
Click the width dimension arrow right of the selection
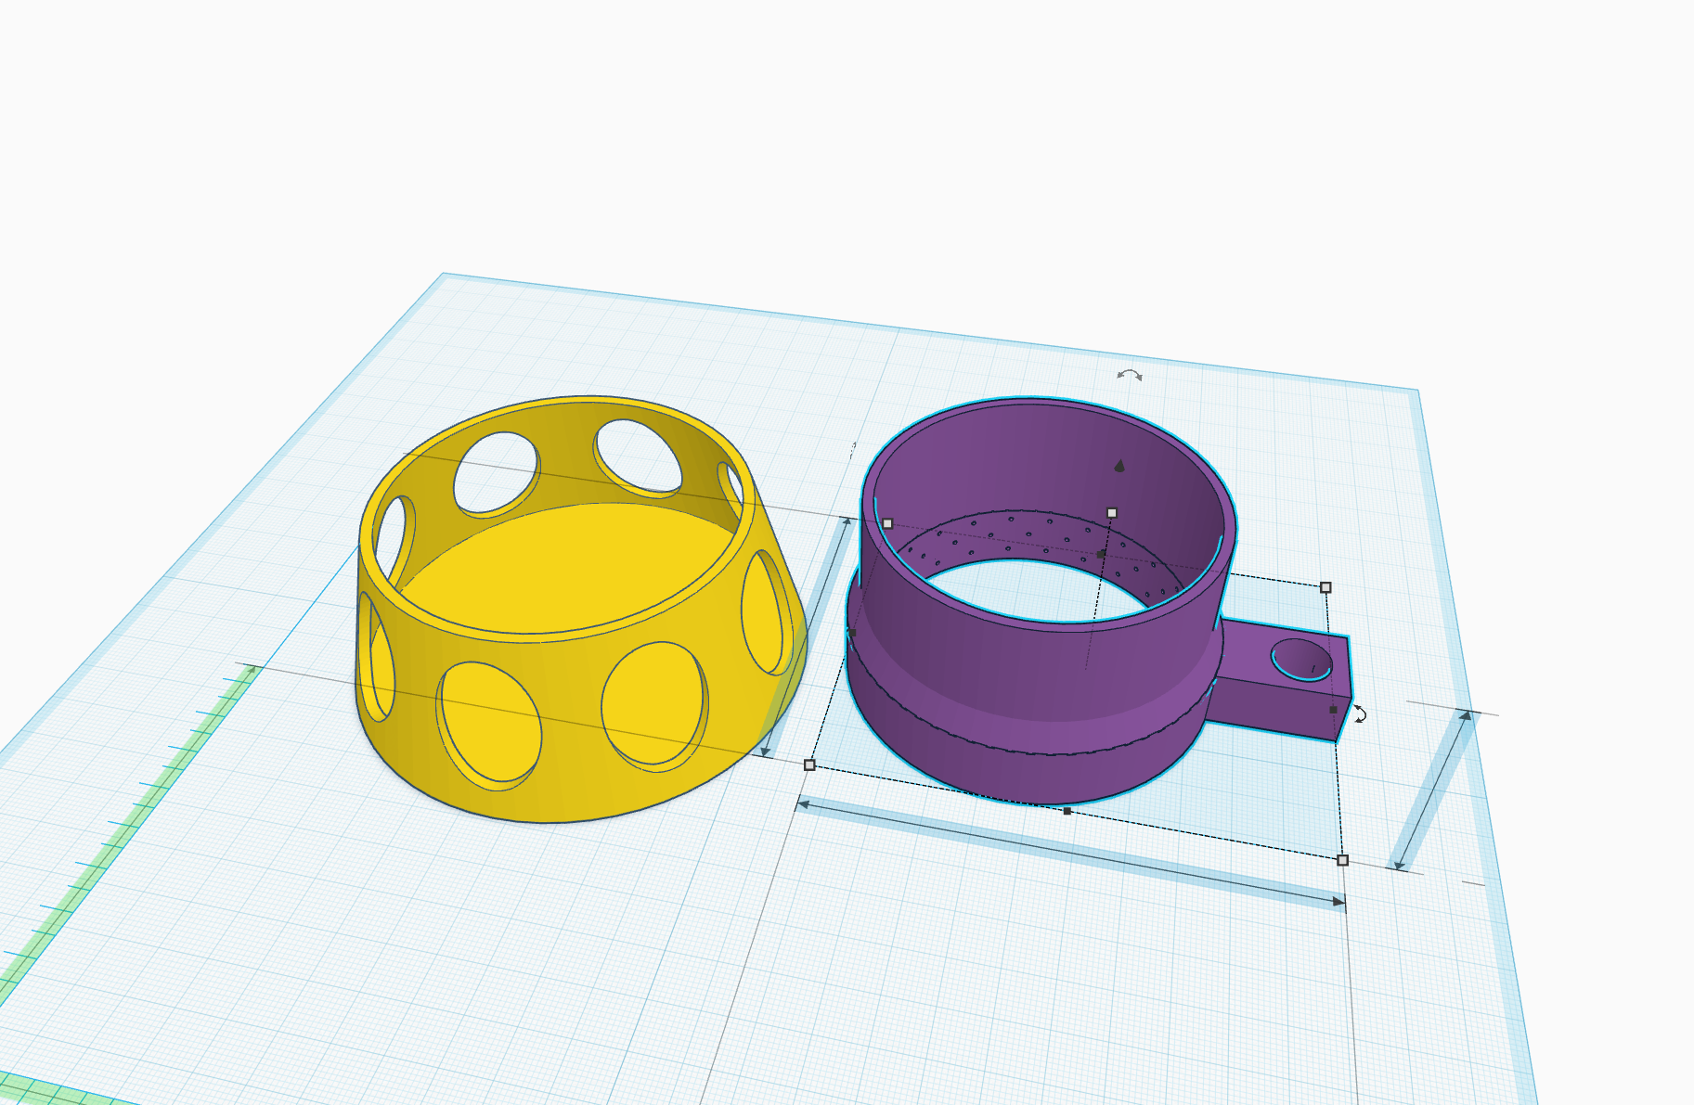point(1434,790)
